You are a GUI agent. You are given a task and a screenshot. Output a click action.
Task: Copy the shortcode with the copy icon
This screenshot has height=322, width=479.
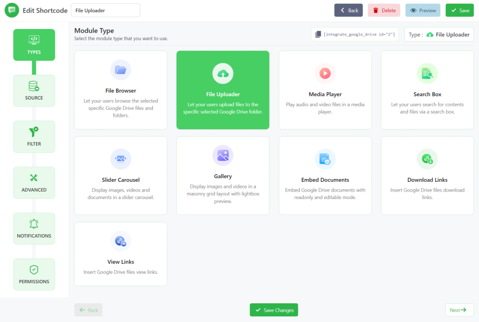pos(318,34)
